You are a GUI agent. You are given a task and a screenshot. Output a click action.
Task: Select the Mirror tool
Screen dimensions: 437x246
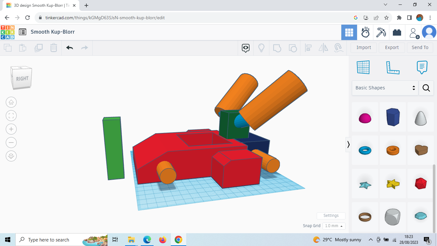click(x=323, y=47)
